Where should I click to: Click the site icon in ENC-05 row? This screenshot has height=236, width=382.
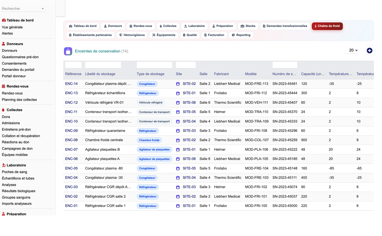178,168
